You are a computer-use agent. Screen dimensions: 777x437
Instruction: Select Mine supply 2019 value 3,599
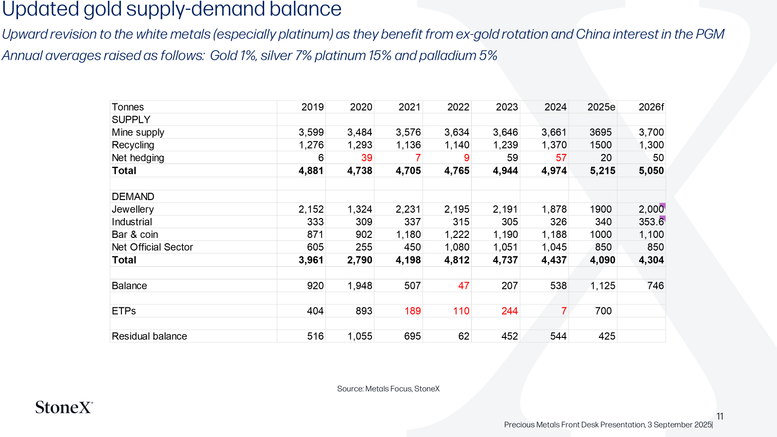[x=311, y=133]
